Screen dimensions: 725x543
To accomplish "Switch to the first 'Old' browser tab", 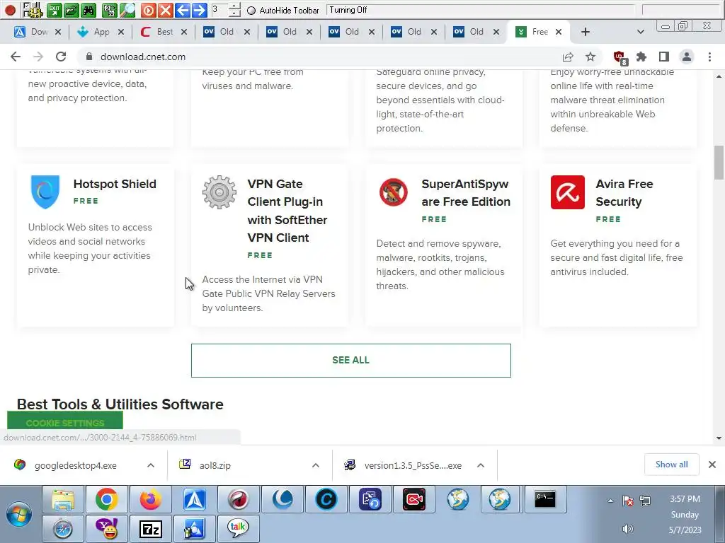I will pos(226,32).
